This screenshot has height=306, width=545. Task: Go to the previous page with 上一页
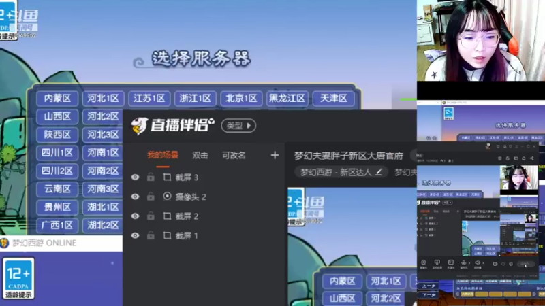[x=429, y=286]
